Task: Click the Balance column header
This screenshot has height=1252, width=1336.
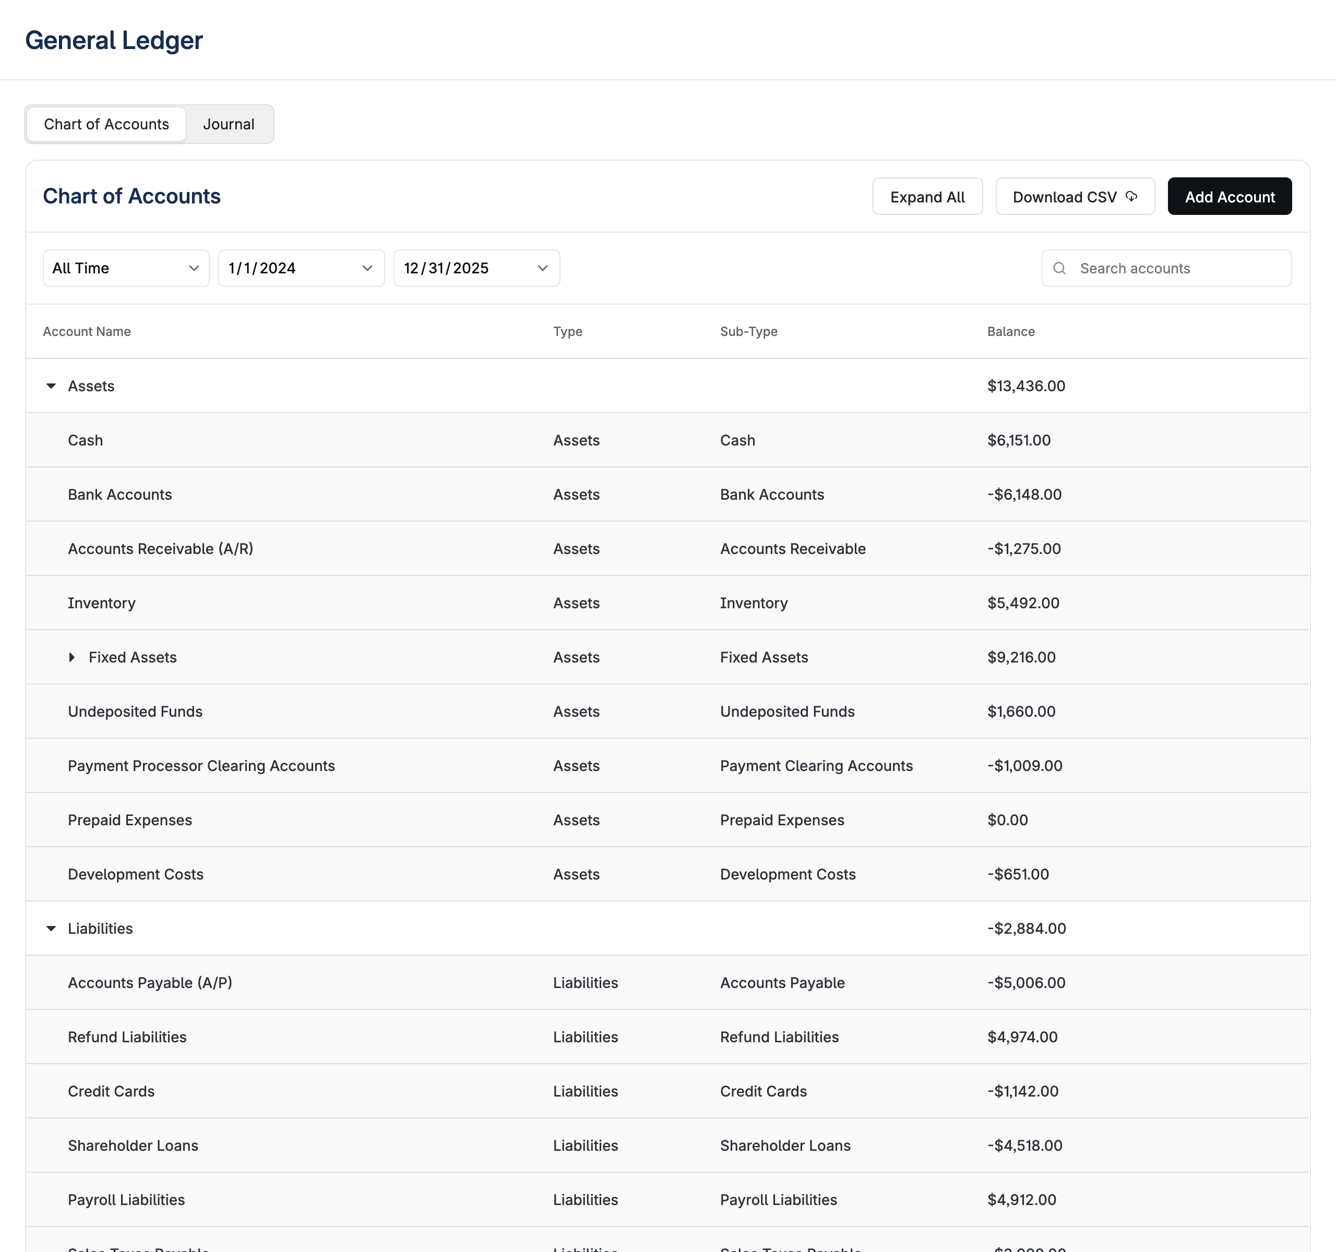Action: pos(1011,331)
